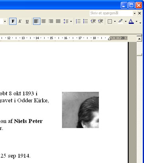Click the 'Skriv et spørgsmål' help box
The height and width of the screenshot is (163, 144).
(x=111, y=13)
